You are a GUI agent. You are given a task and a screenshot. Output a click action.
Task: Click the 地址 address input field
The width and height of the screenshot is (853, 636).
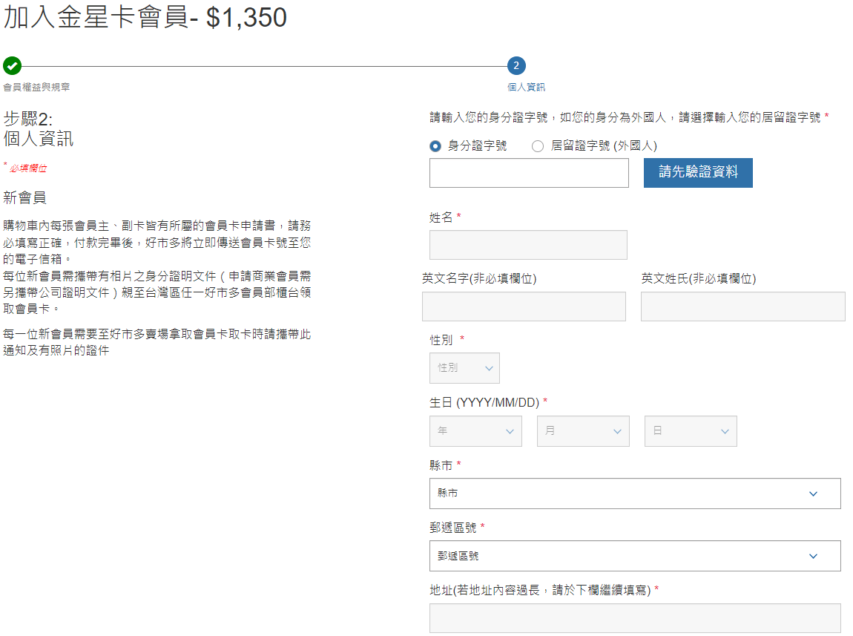[635, 618]
